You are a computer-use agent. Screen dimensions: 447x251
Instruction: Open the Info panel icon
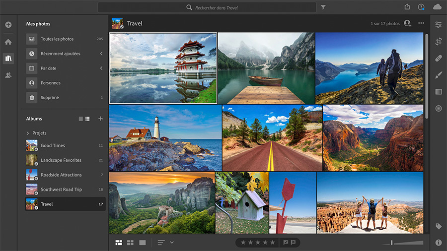pyautogui.click(x=438, y=243)
